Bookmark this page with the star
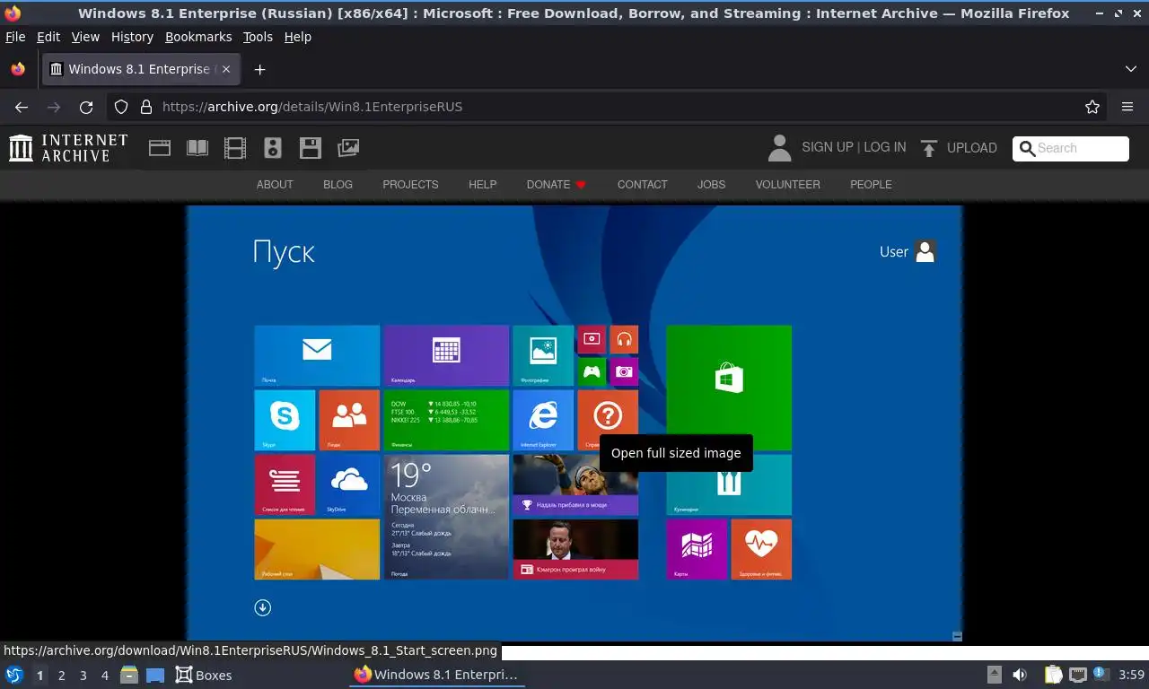The image size is (1149, 689). (1092, 107)
